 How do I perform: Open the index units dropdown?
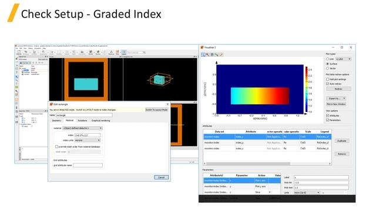(x=88, y=141)
